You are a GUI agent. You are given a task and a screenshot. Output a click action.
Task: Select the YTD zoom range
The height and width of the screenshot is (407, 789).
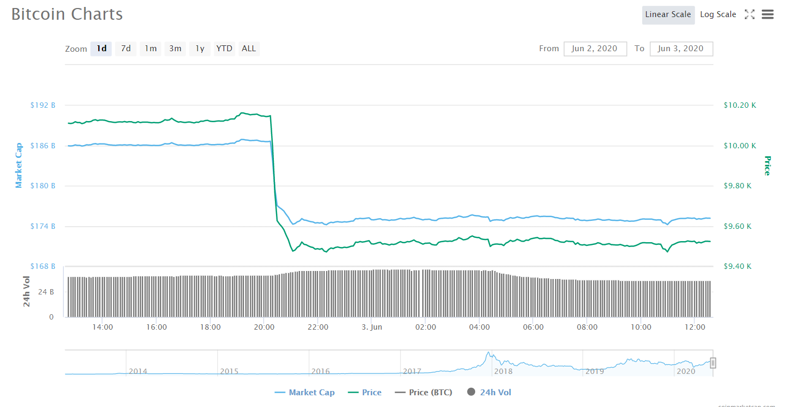tap(224, 49)
